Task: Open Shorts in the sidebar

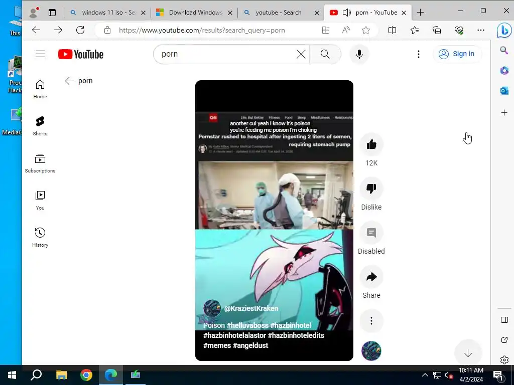Action: pyautogui.click(x=40, y=126)
